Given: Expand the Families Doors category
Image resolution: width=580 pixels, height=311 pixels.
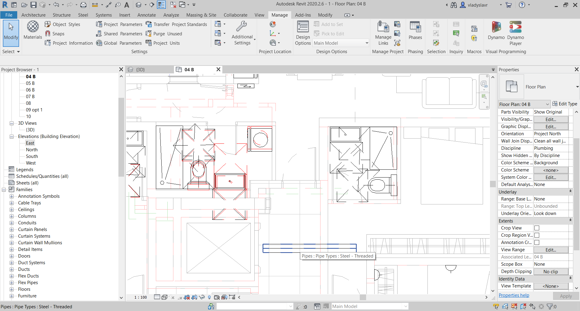Looking at the screenshot, I should point(12,256).
